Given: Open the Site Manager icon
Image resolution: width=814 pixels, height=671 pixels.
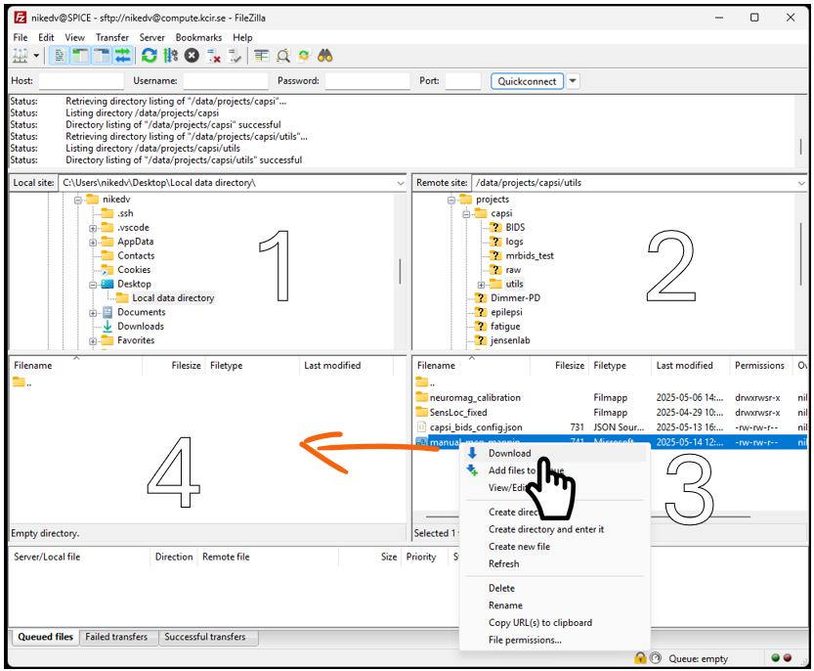Looking at the screenshot, I should coord(20,56).
